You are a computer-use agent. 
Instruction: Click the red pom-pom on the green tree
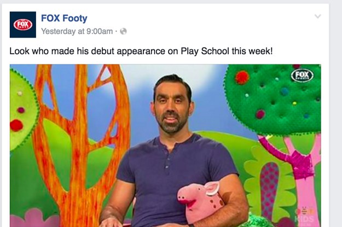[x=242, y=78]
